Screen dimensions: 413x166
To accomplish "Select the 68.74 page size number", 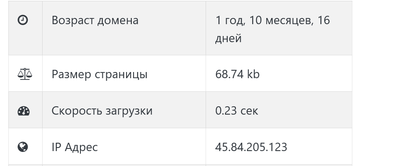I will (x=230, y=74).
